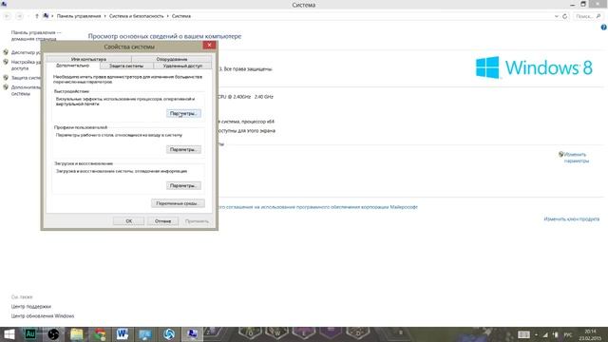Click the Система breadcrumb in address bar
This screenshot has height=342, width=608.
click(181, 16)
